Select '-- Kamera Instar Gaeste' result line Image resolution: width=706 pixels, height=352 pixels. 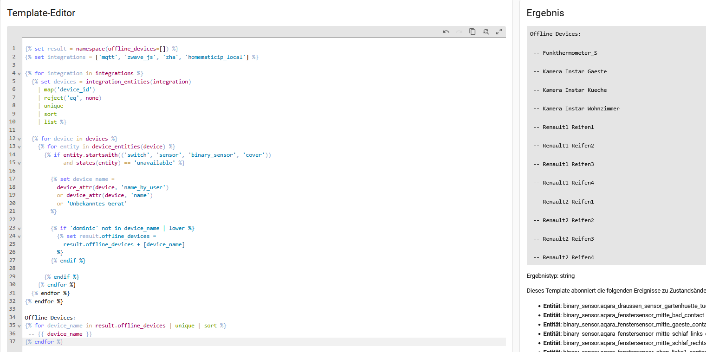pyautogui.click(x=570, y=71)
